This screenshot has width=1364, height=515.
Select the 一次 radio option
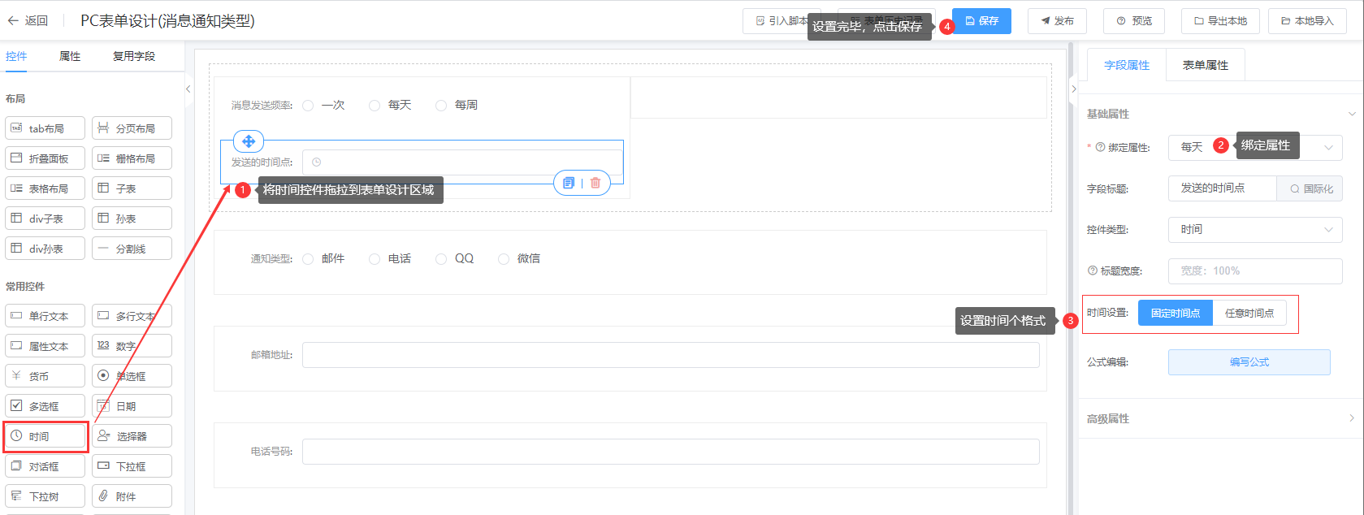(308, 106)
